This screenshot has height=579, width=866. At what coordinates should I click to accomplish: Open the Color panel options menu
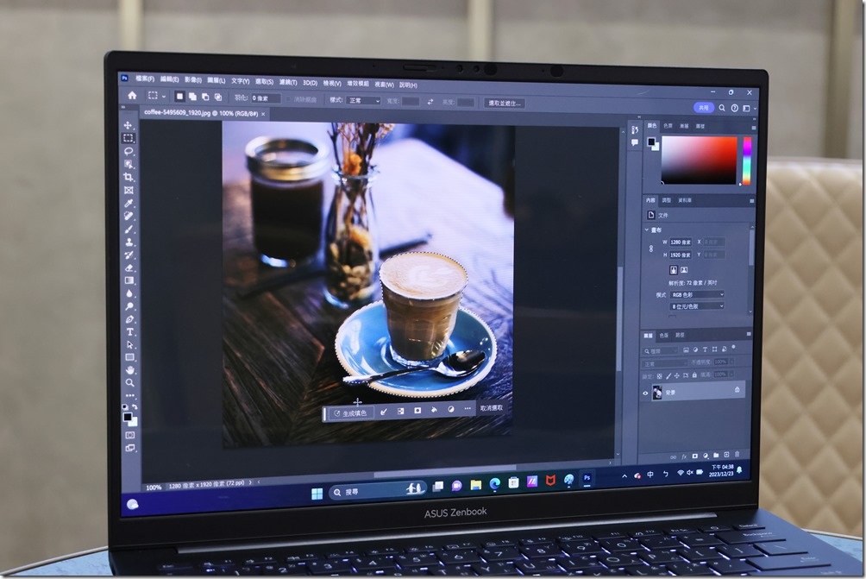[x=753, y=128]
